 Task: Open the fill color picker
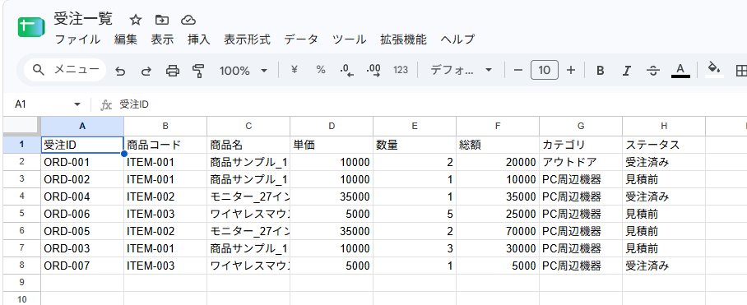[714, 70]
